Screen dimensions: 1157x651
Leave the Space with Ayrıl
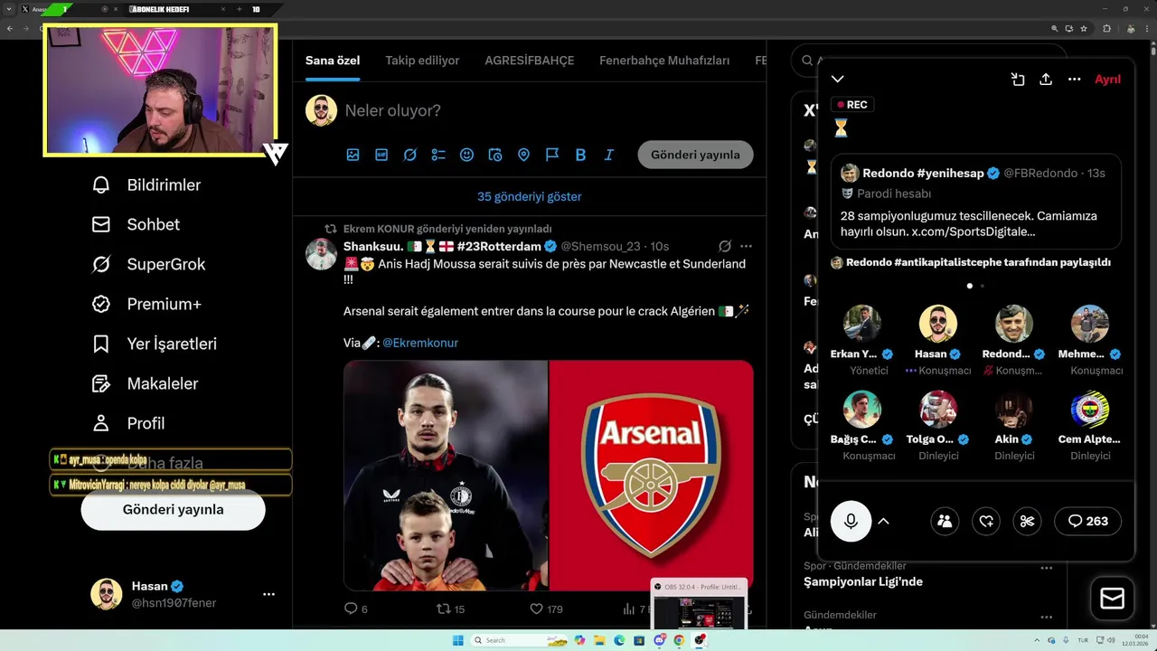coord(1107,80)
